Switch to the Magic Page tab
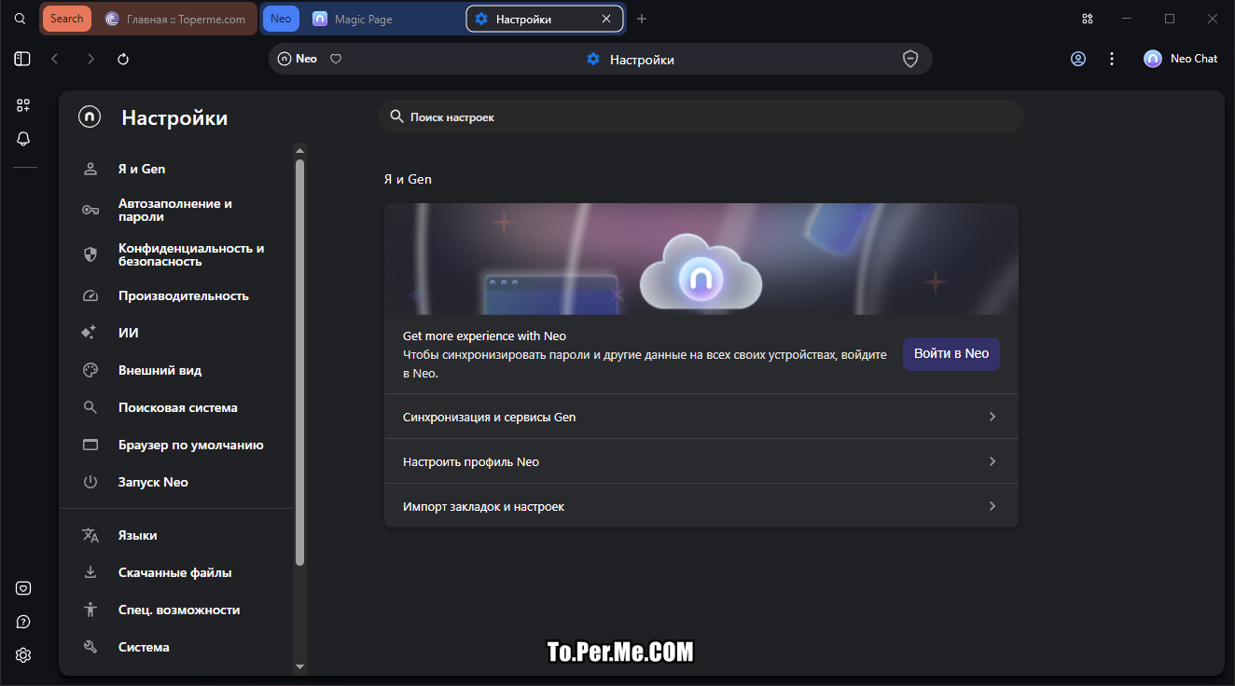The width and height of the screenshot is (1235, 686). tap(382, 19)
